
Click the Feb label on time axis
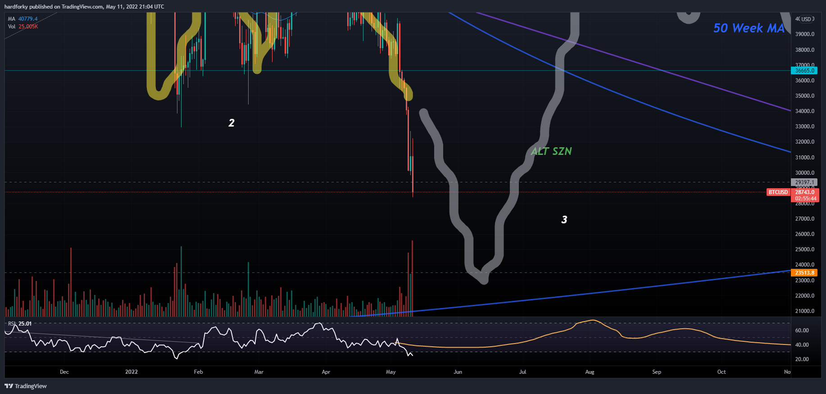click(x=198, y=372)
